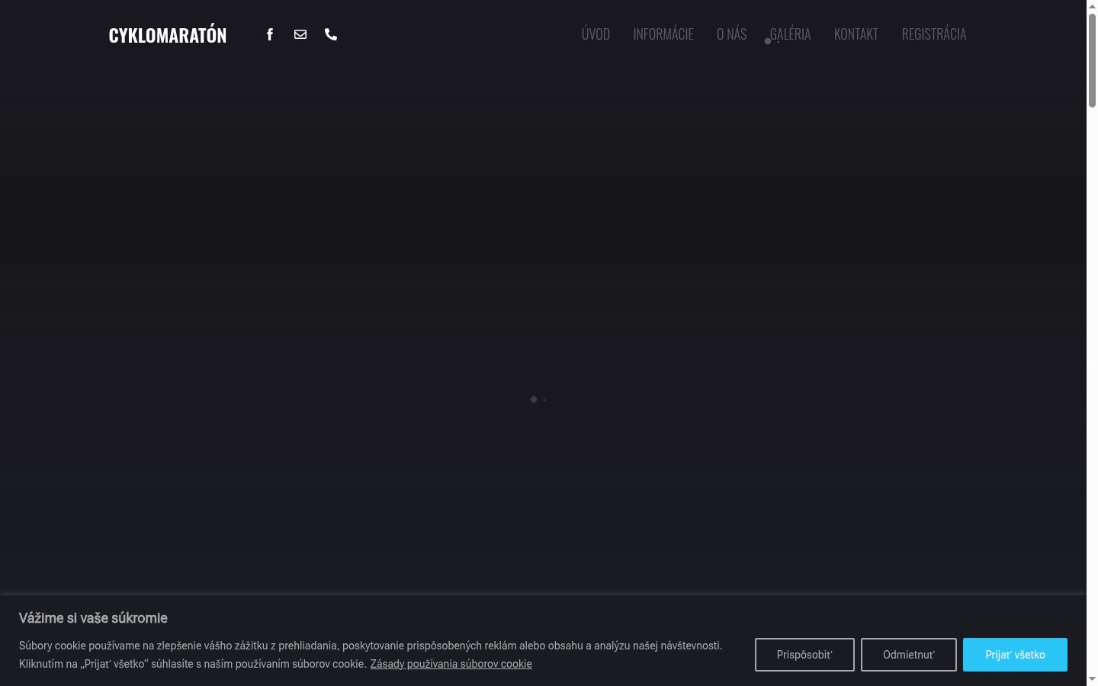The height and width of the screenshot is (686, 1098).
Task: Click the phone call icon
Action: pos(331,34)
